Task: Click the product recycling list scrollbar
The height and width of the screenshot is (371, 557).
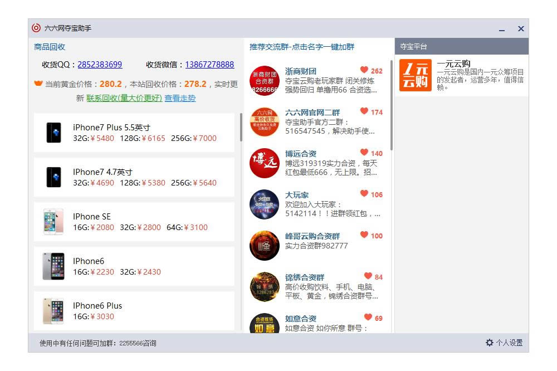Action: (x=241, y=127)
